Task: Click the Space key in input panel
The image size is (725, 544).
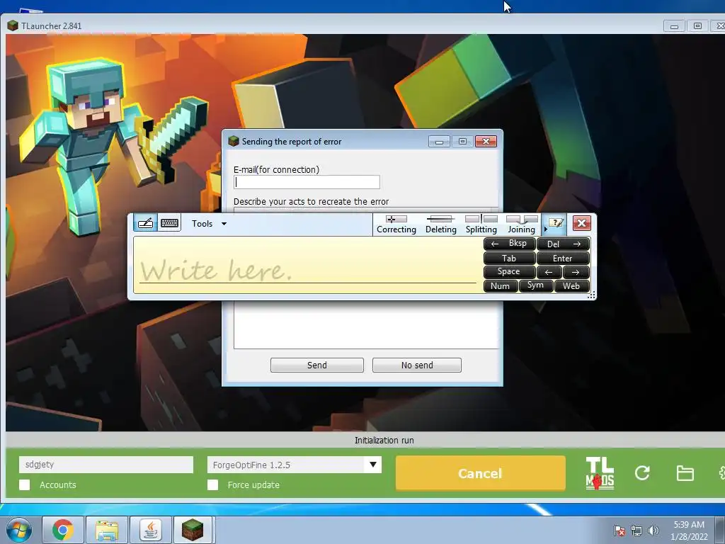Action: tap(510, 272)
